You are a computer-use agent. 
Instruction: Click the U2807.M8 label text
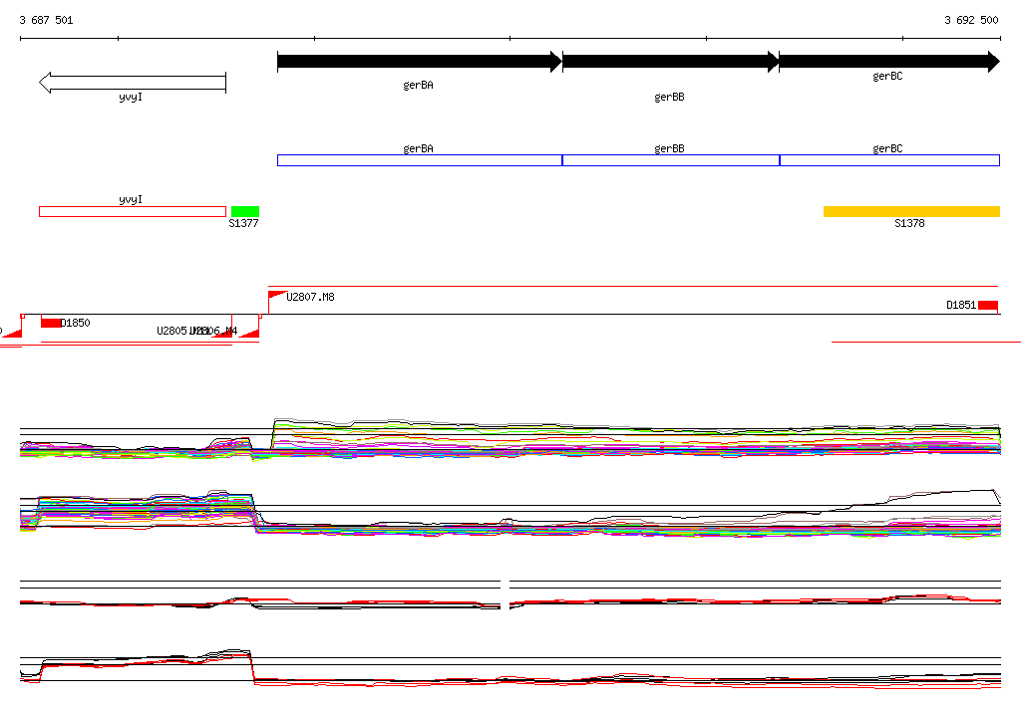pos(311,297)
